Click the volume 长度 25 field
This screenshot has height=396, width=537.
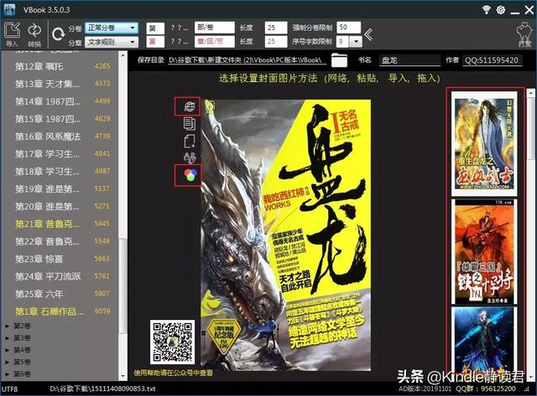(276, 28)
